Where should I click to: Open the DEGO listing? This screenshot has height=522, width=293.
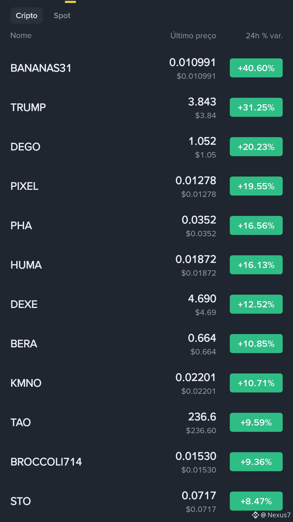tap(146, 147)
